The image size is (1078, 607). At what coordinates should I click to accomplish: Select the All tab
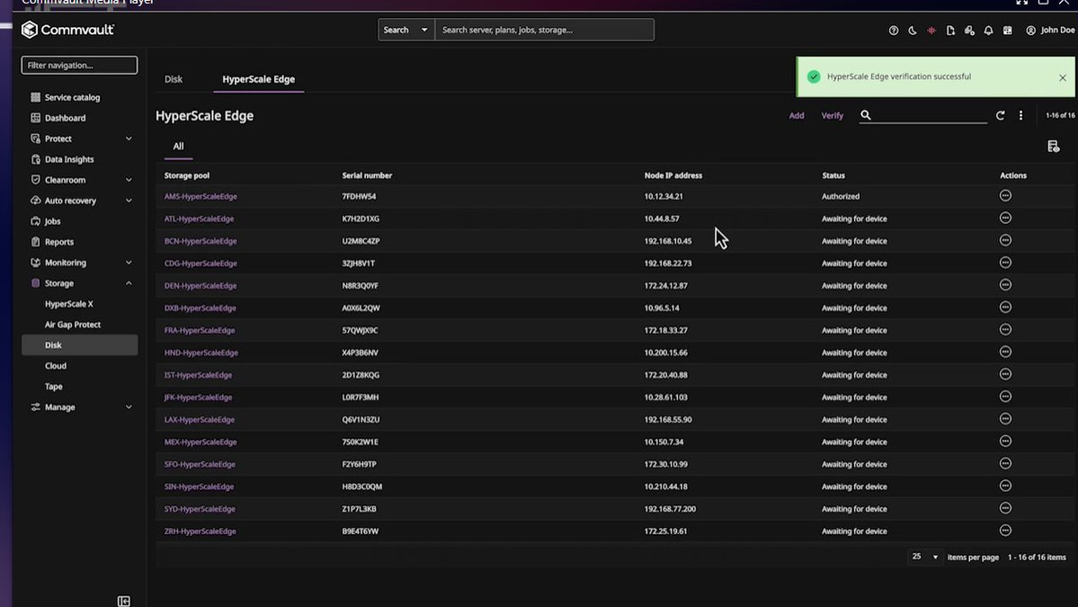[178, 146]
